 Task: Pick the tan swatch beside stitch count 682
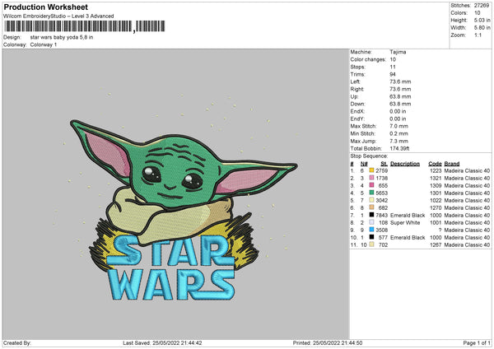tap(371, 207)
